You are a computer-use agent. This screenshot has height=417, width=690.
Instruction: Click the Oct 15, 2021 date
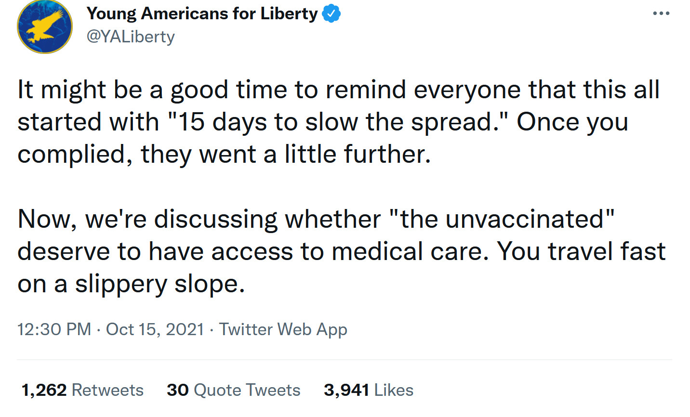point(155,329)
